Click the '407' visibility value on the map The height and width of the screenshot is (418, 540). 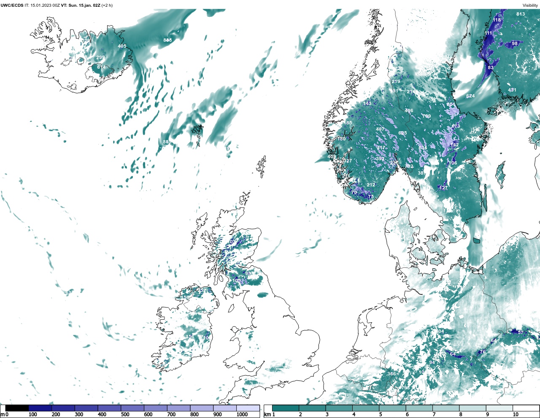coord(380,129)
